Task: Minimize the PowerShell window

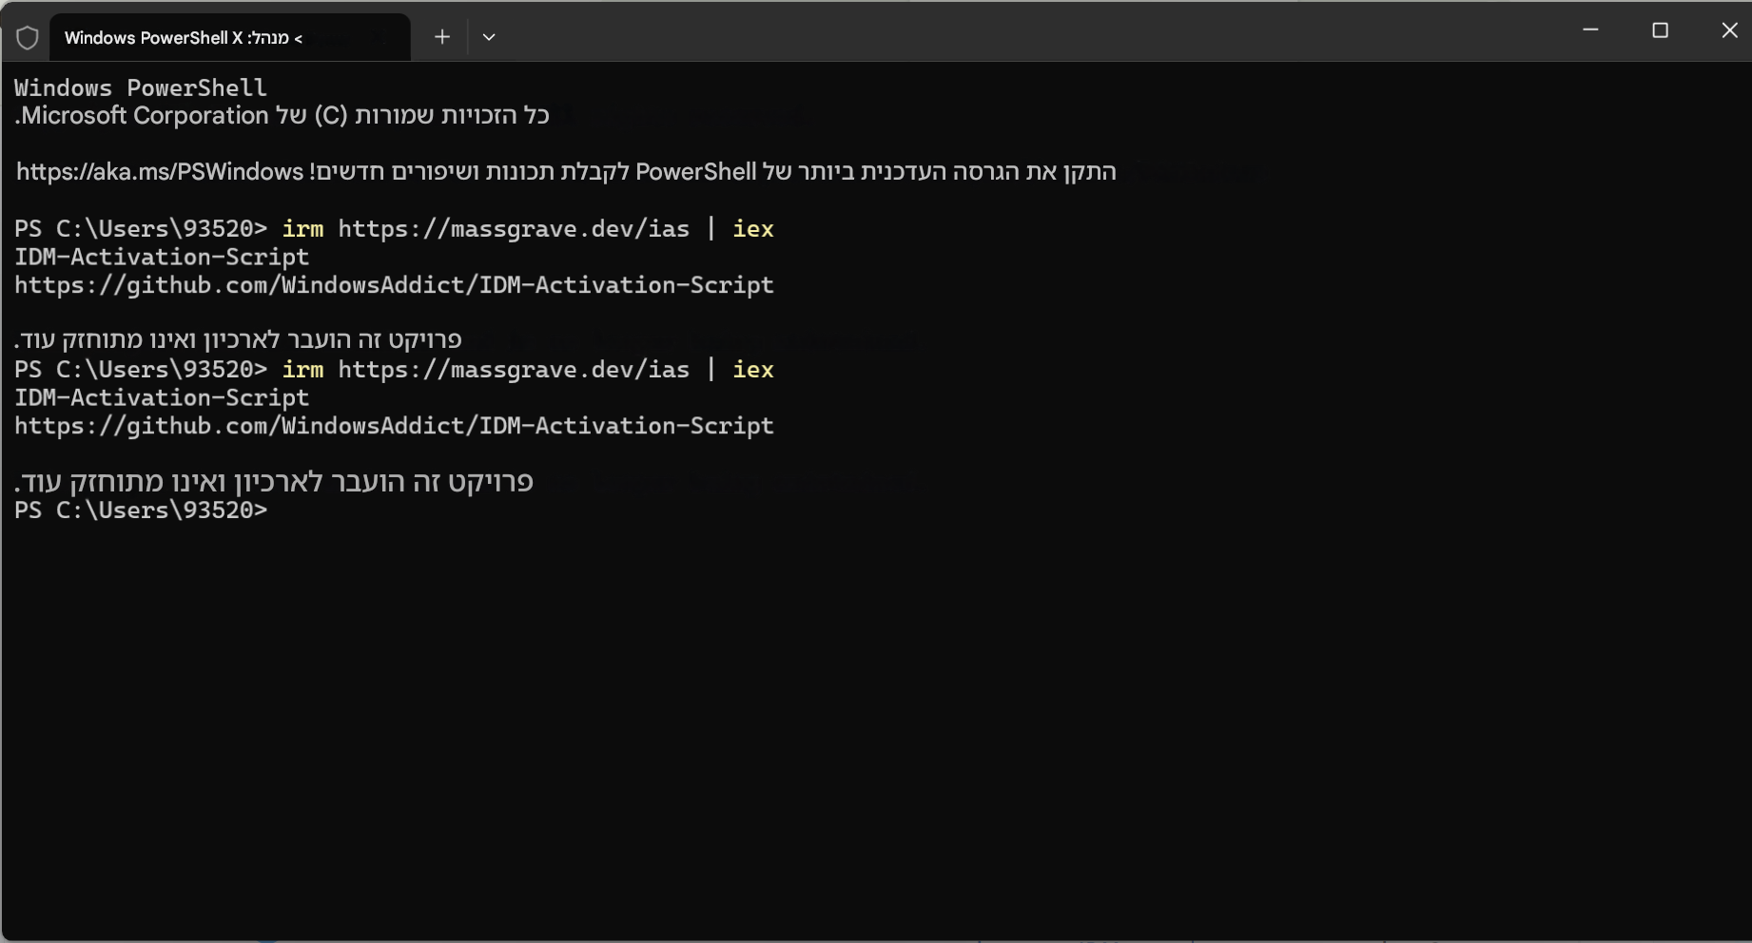Action: (x=1590, y=30)
